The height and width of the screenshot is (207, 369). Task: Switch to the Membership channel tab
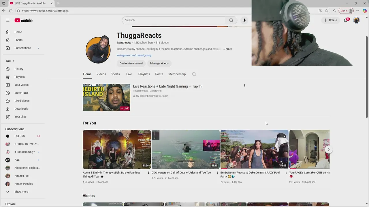point(177,74)
